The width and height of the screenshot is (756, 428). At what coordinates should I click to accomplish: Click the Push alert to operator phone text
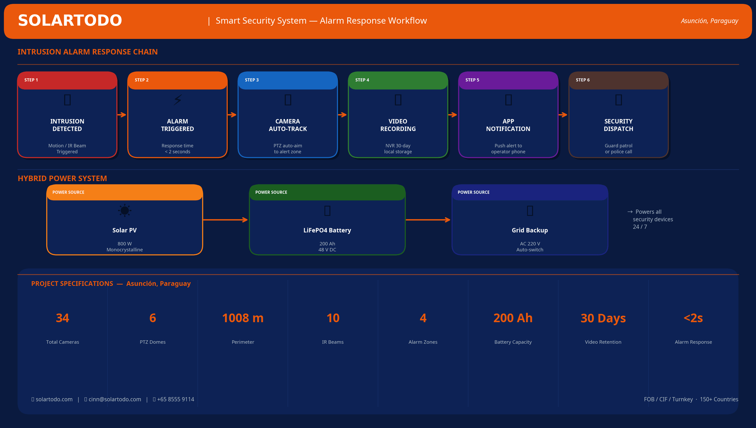point(508,148)
